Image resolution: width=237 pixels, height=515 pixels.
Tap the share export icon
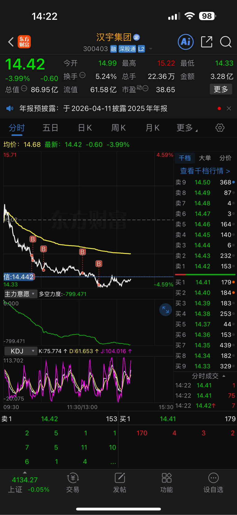(206, 42)
